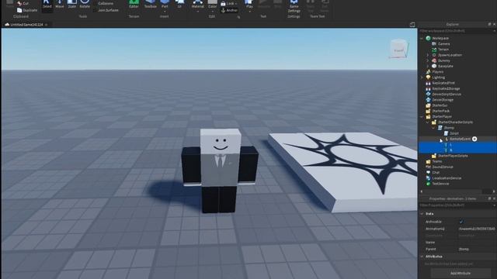Open the UI tool in the toolbar
The height and width of the screenshot is (279, 497).
(x=179, y=5)
